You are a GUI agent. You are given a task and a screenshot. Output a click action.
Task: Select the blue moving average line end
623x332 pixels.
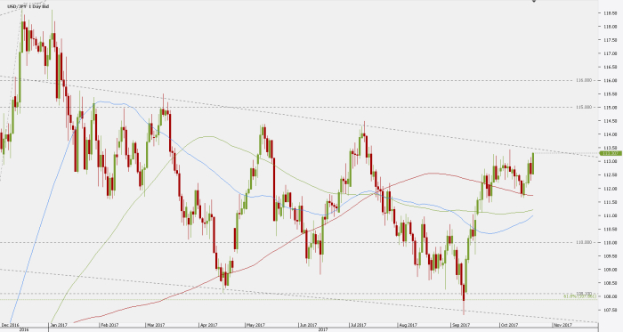coord(531,216)
